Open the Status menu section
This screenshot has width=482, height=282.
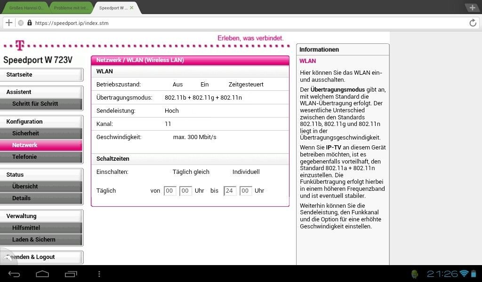[41, 174]
